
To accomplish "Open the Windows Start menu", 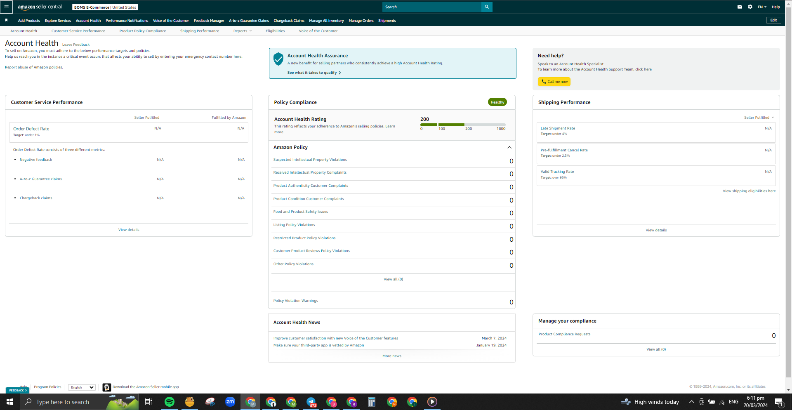I will point(10,402).
